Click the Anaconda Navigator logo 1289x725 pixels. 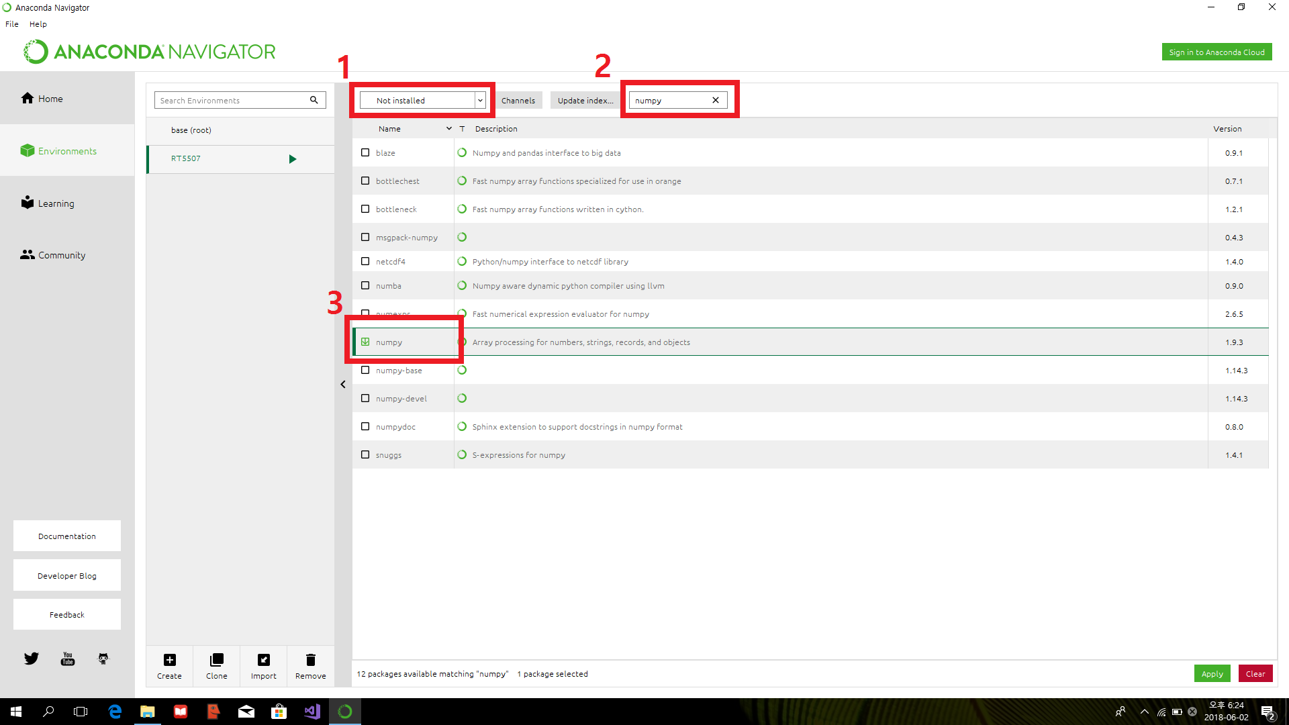coord(150,52)
